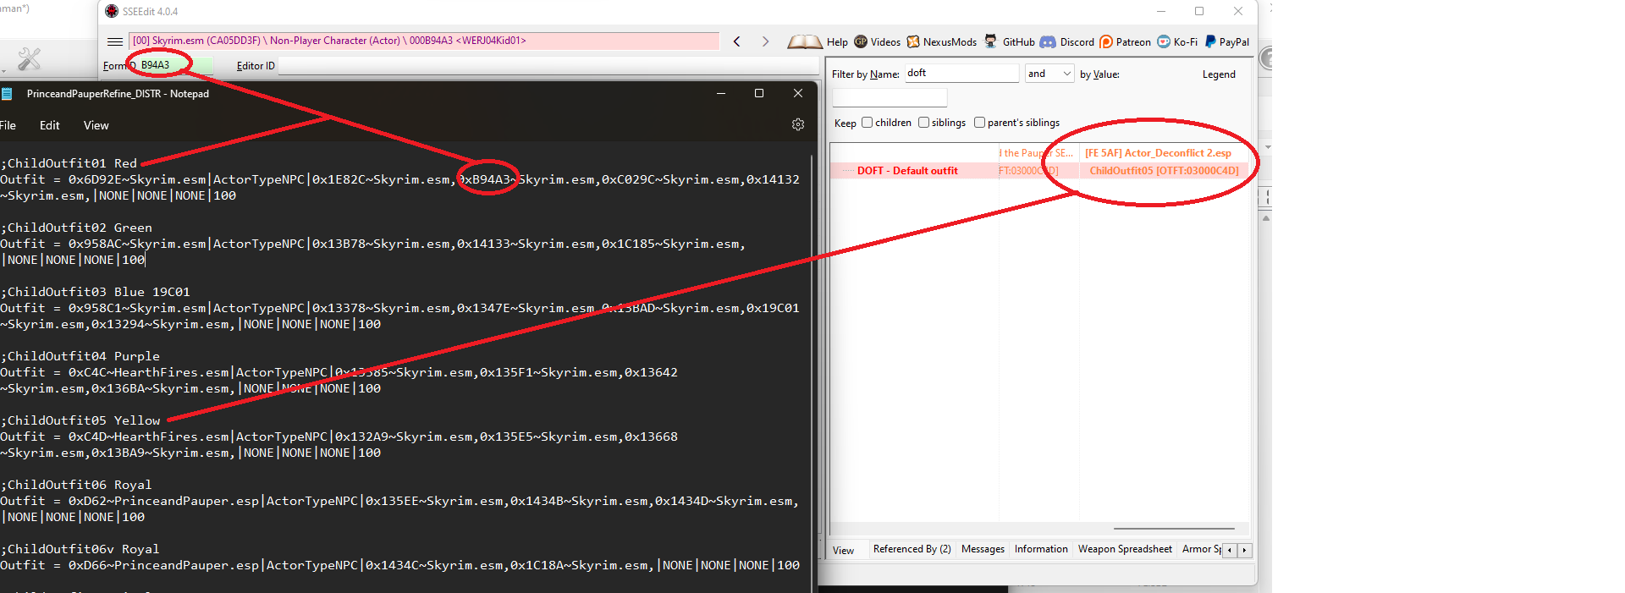Screen dimensions: 1625x593
Task: Click the ';ChildOutfit06v Royal' comment line
Action: (x=80, y=549)
